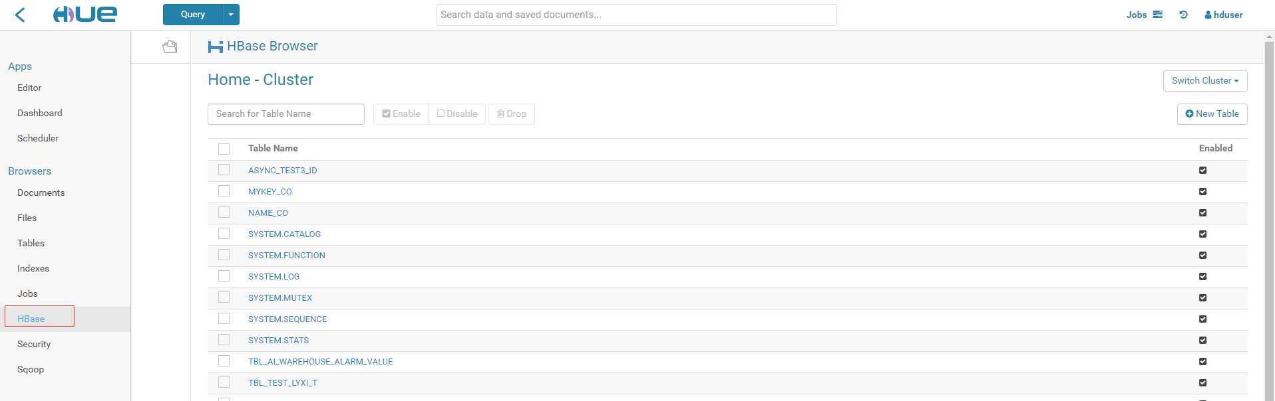This screenshot has width=1275, height=401.
Task: Check the SYSTEM.LOG row checkbox
Action: tap(224, 276)
